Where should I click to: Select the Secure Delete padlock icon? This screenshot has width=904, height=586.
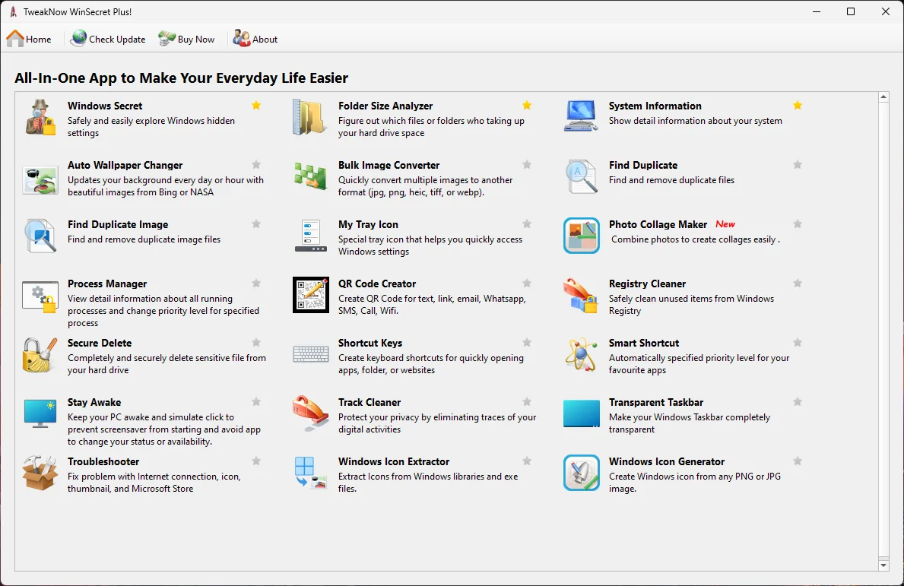(40, 354)
